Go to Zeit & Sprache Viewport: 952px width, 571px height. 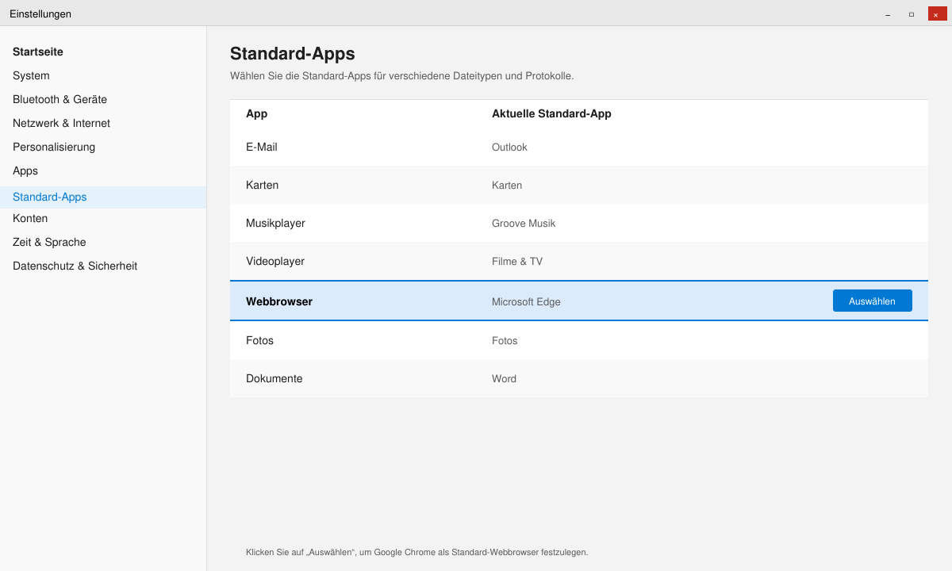pyautogui.click(x=49, y=242)
